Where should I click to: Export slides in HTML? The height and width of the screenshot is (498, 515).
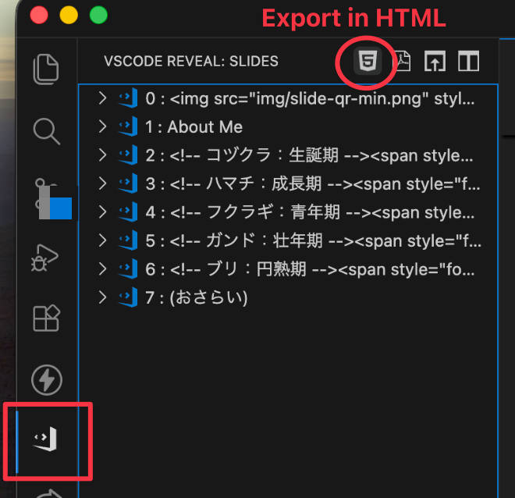point(368,61)
